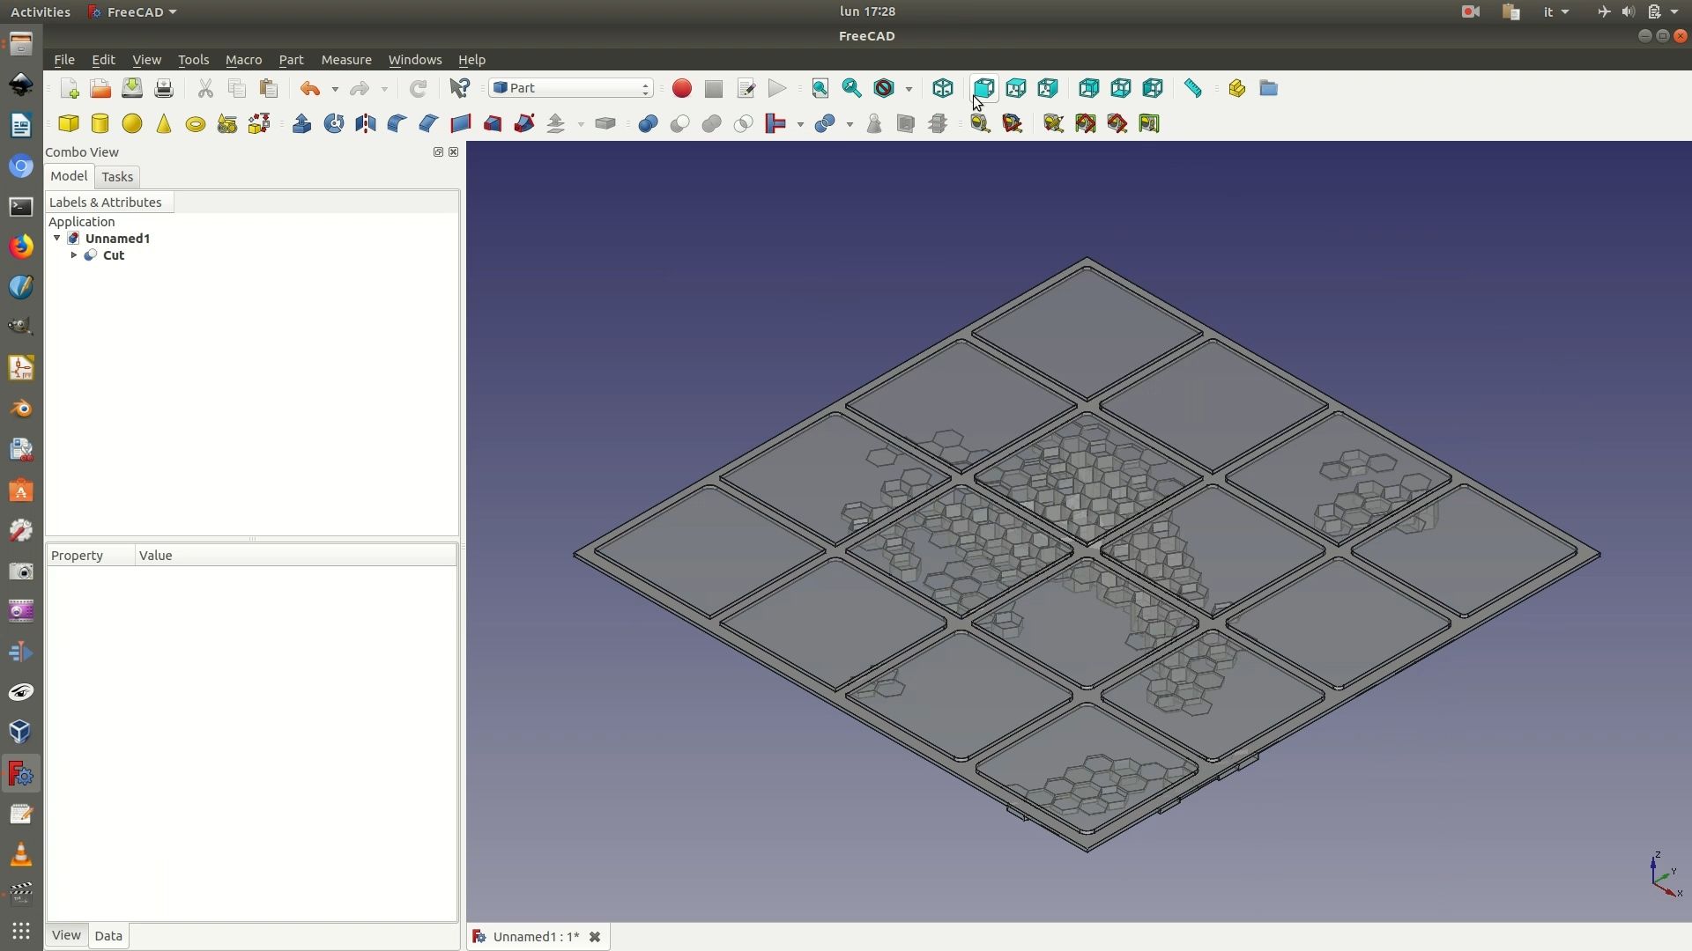Select the Mirror tool
1692x951 pixels.
click(366, 123)
